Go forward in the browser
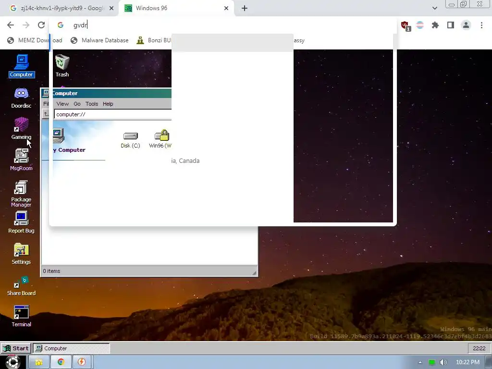The image size is (492, 369). click(x=26, y=25)
